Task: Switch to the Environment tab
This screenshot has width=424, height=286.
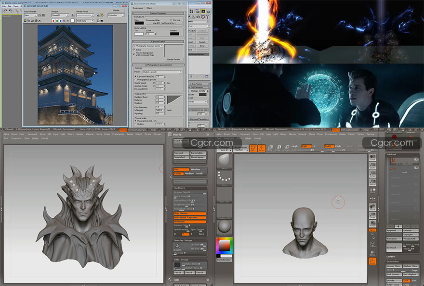Action: tap(138, 8)
